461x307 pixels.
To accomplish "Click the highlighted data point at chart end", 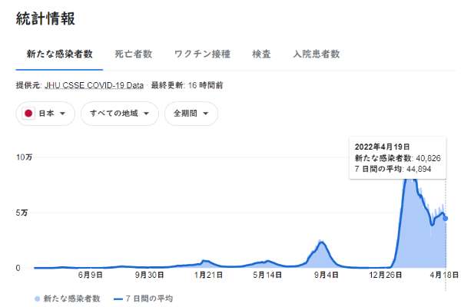I will coord(446,219).
